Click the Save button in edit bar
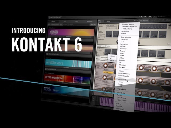The width and height of the screenshot is (171, 128). pyautogui.click(x=168, y=20)
